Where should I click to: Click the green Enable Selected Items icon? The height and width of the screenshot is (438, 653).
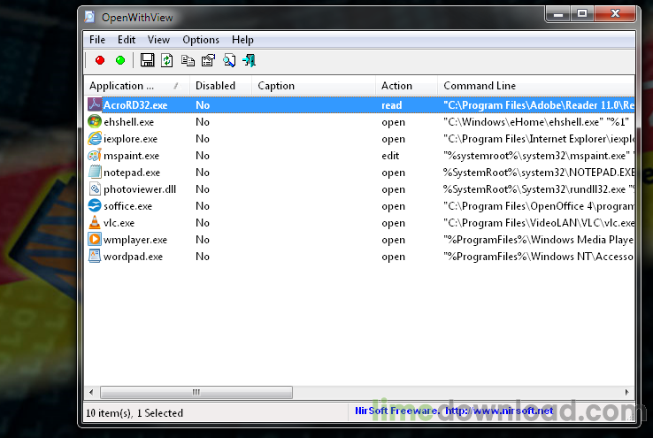tap(120, 60)
